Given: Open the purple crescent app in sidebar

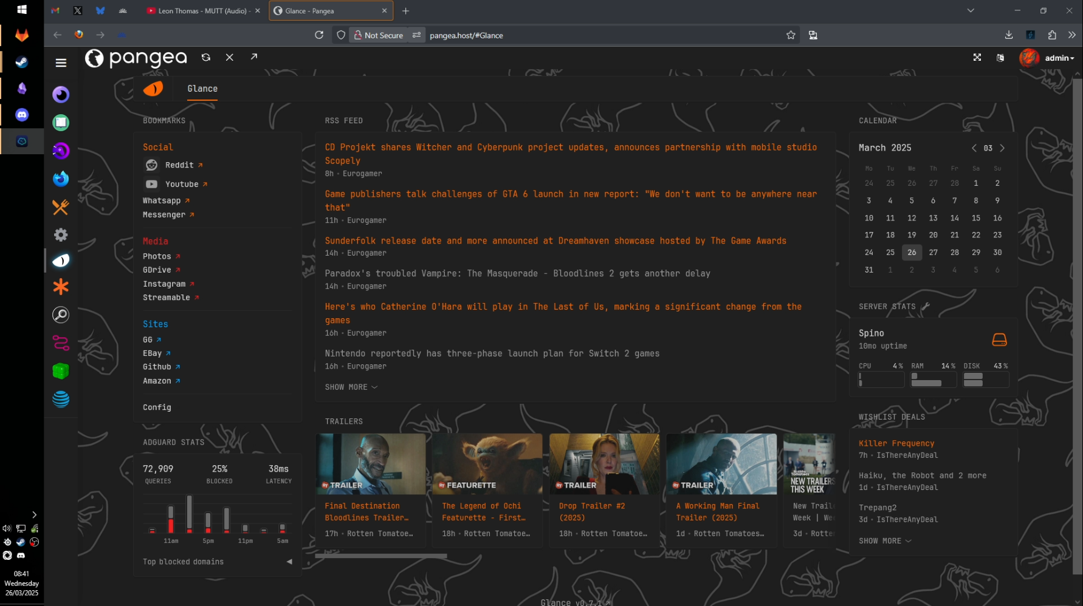Looking at the screenshot, I should pos(61,94).
